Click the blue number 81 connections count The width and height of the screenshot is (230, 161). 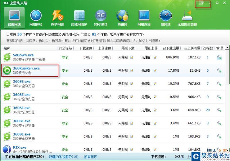94,34
